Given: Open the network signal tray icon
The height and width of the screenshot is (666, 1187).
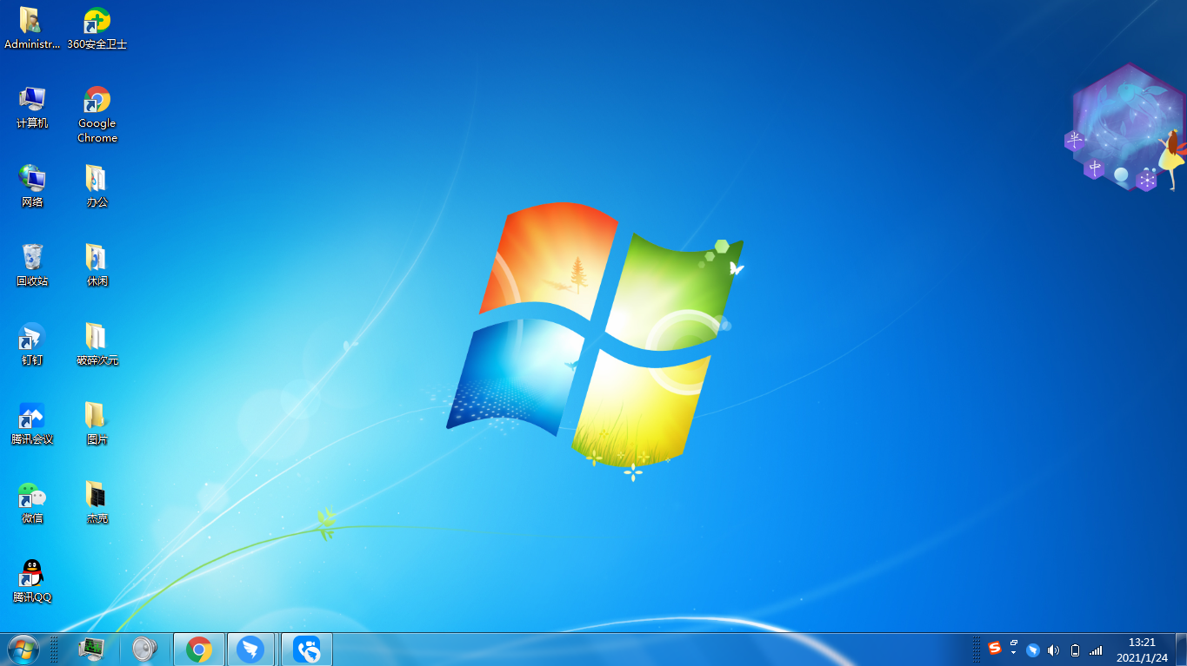Looking at the screenshot, I should (x=1096, y=650).
